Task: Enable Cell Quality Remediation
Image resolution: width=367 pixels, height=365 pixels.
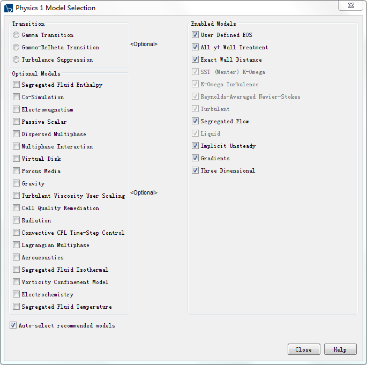Action: tap(17, 208)
